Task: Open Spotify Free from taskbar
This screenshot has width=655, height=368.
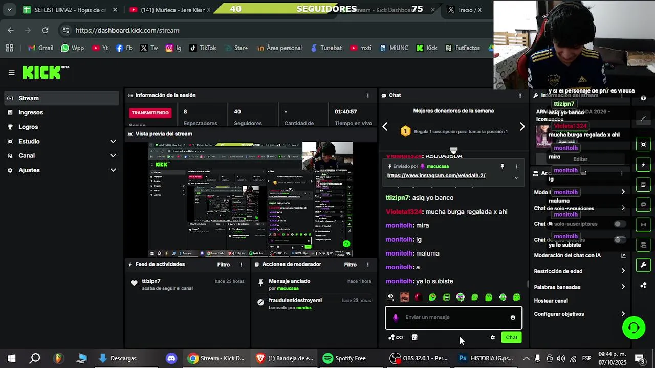Action: 344,358
